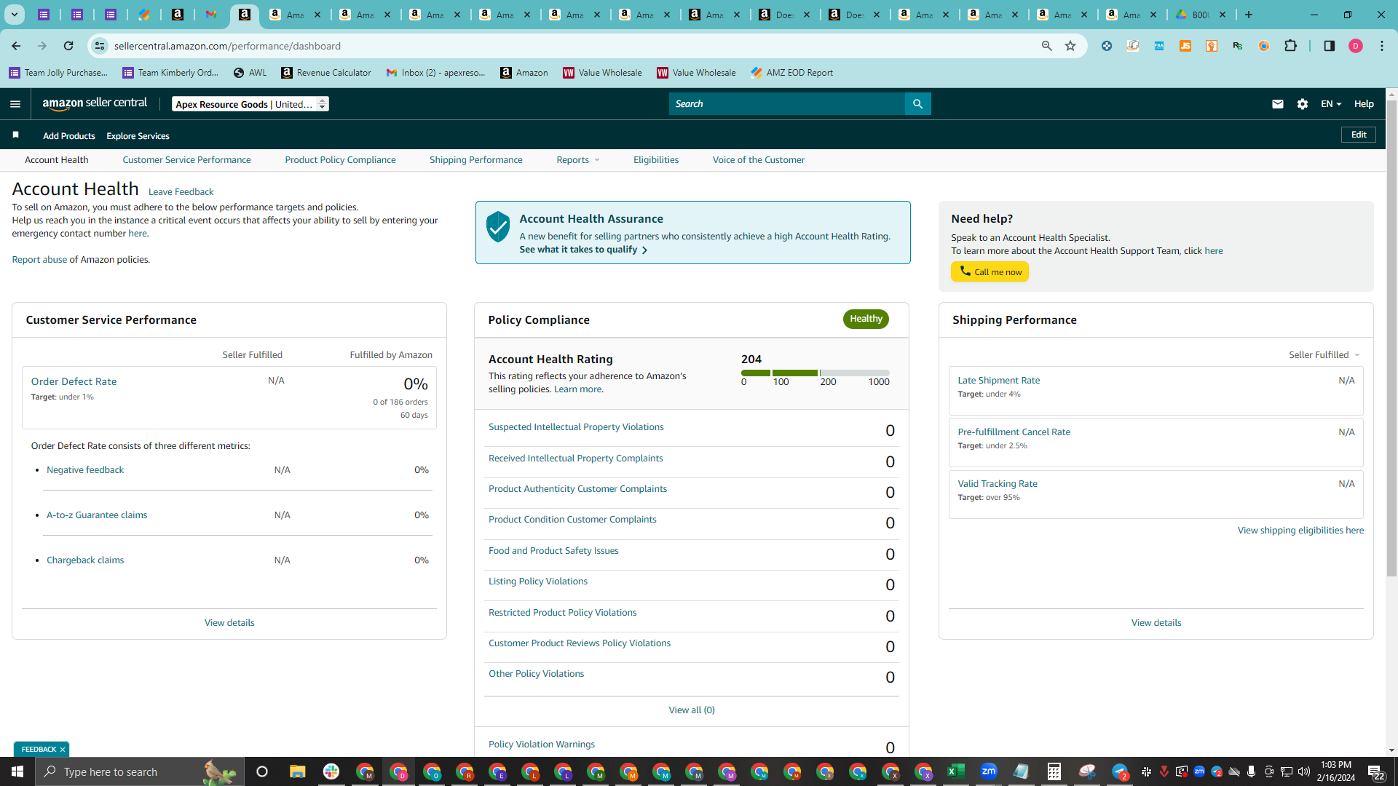Screen dimensions: 1398x786
Task: Open Windows notification center icon
Action: click(1375, 771)
